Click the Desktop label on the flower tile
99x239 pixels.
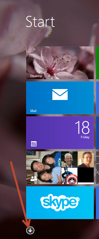tap(36, 76)
